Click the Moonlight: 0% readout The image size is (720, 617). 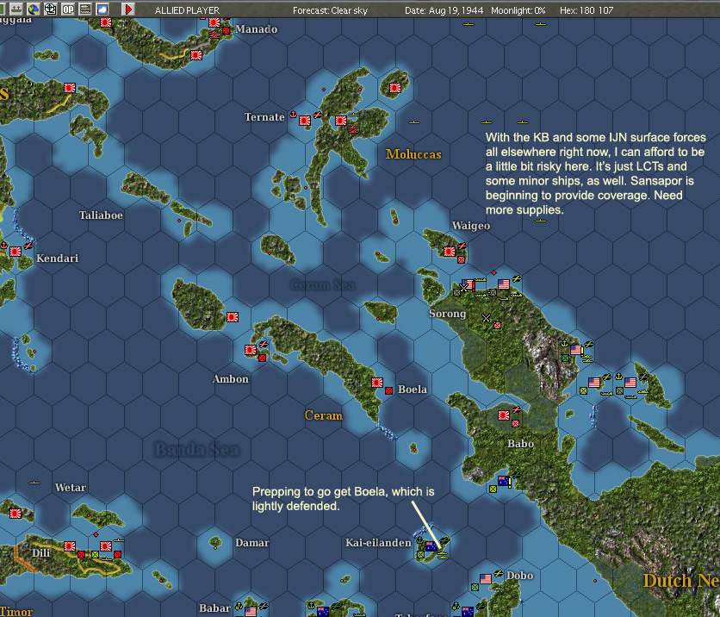coord(518,10)
